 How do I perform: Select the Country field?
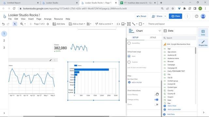pos(170,90)
